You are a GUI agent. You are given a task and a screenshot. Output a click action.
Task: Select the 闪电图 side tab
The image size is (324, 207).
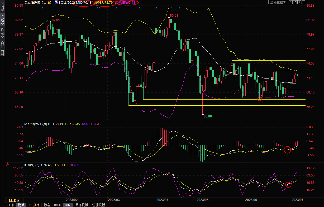[x=2, y=32]
